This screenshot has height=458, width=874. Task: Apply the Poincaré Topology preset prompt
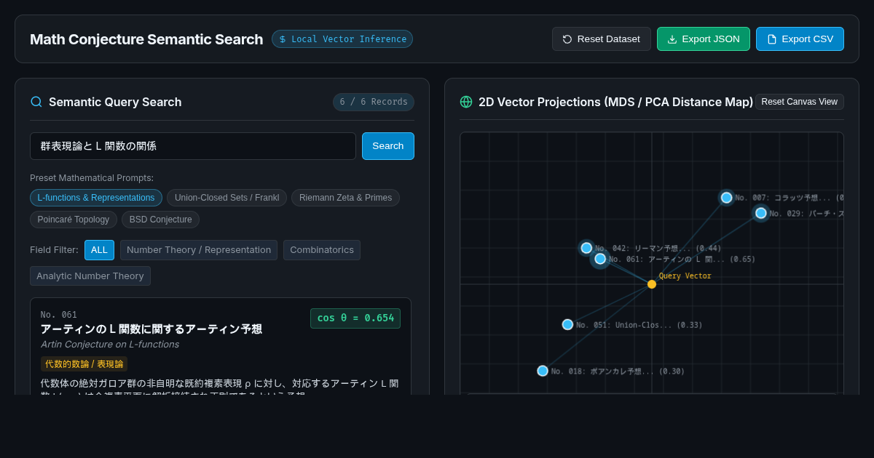point(74,220)
